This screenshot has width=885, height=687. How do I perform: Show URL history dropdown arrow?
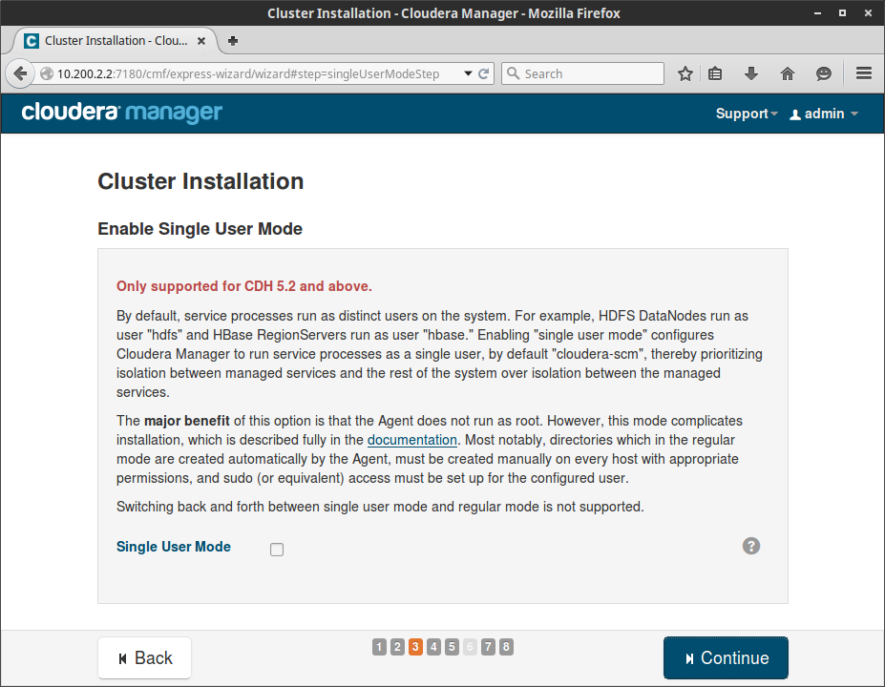[x=468, y=73]
